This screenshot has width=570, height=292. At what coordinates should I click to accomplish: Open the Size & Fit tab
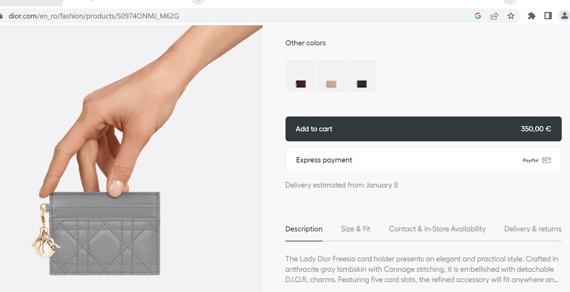356,229
